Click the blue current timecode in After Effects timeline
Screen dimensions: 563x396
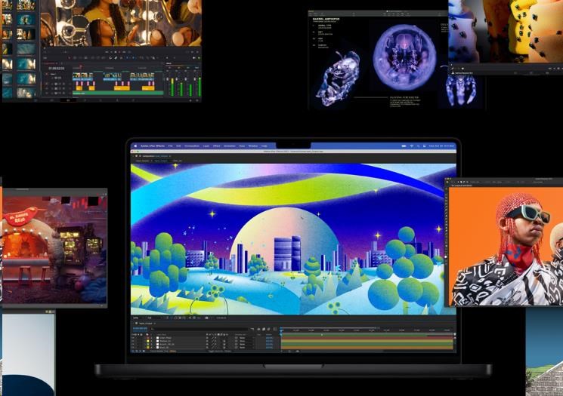[x=140, y=329]
